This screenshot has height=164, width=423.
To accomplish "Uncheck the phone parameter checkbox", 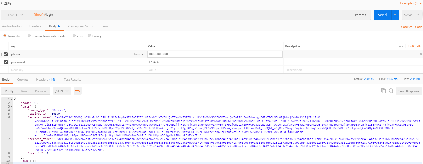I will point(6,54).
